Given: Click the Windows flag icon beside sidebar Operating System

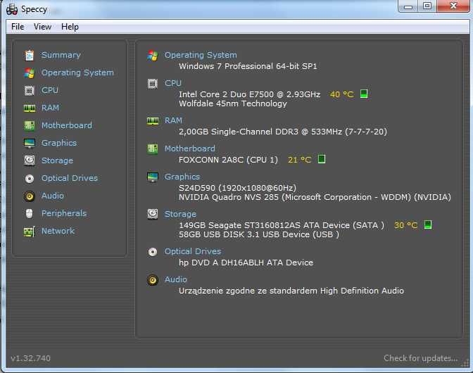Looking at the screenshot, I should pyautogui.click(x=30, y=73).
